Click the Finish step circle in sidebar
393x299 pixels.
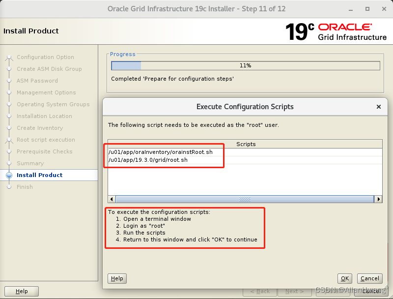coord(9,187)
